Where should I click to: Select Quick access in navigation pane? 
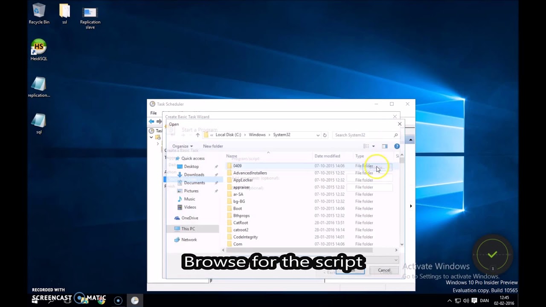click(x=193, y=158)
